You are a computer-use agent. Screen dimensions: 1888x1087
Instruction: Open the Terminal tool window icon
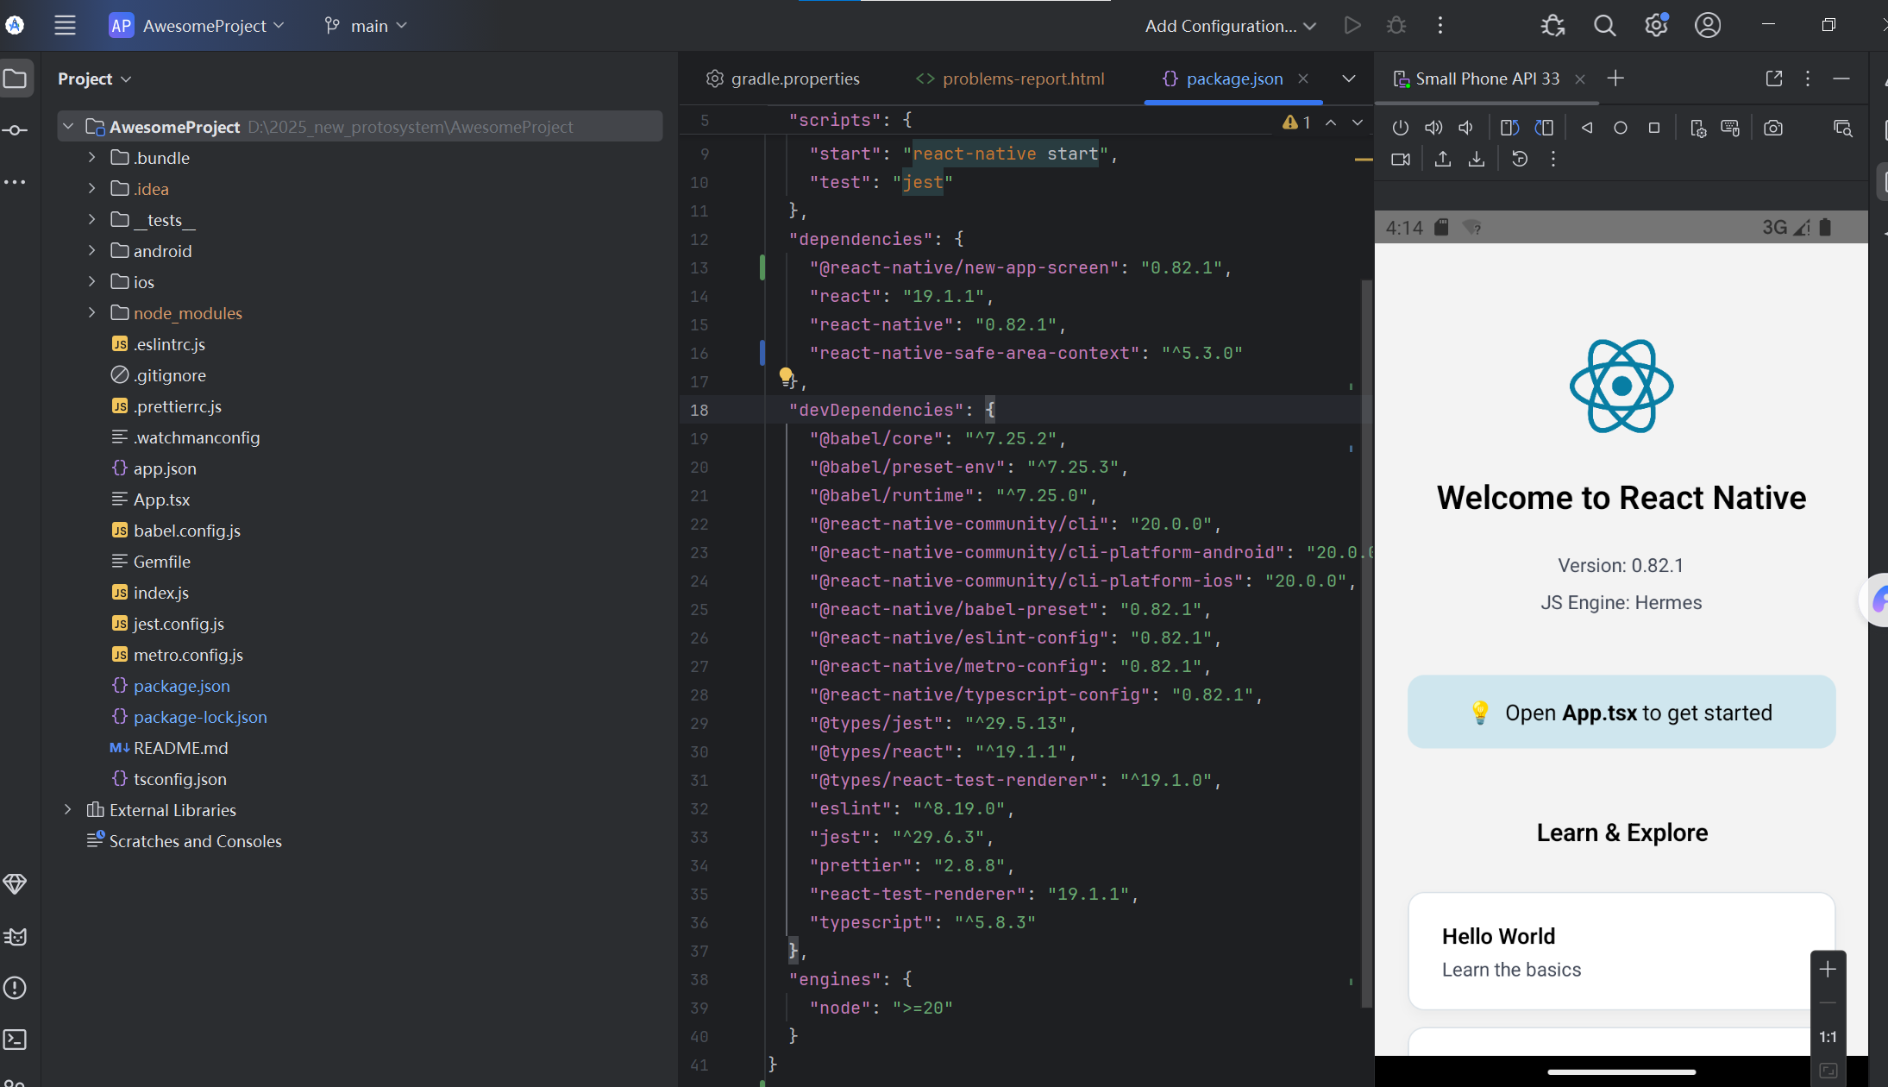(16, 1040)
